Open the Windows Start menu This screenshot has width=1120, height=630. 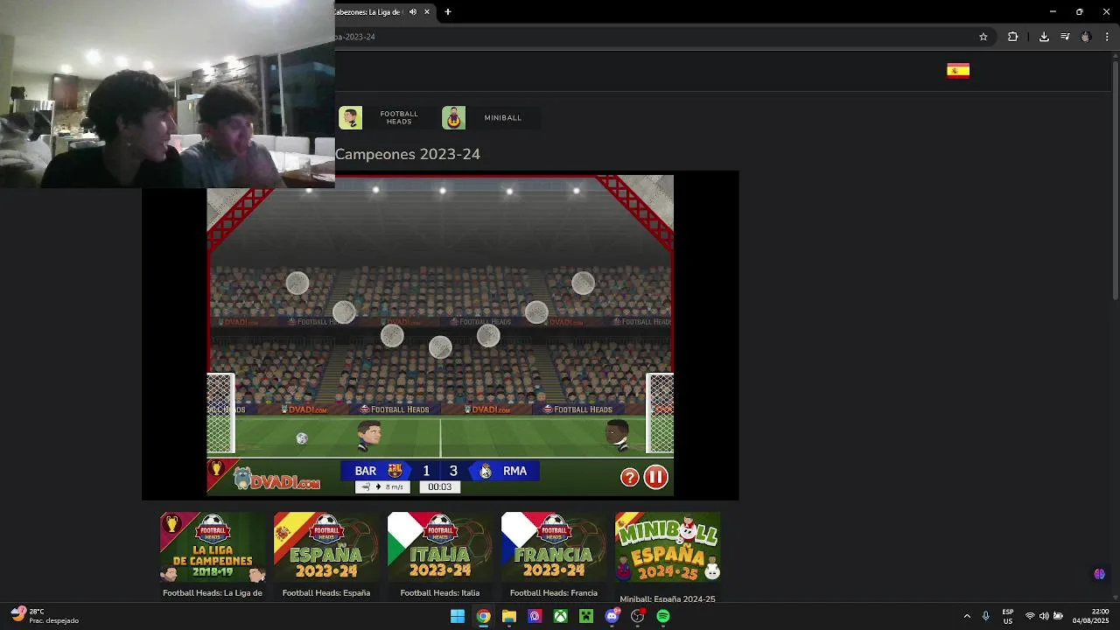(x=458, y=617)
